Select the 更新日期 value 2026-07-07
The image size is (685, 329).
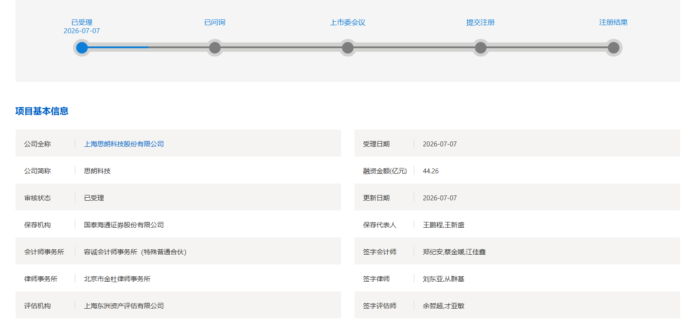pyautogui.click(x=440, y=198)
